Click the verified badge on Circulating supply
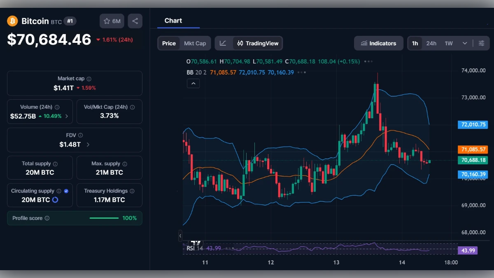 pyautogui.click(x=66, y=191)
